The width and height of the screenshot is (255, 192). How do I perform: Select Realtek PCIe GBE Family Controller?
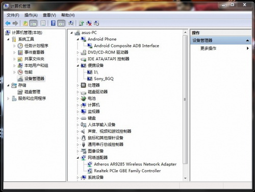pos(127,171)
